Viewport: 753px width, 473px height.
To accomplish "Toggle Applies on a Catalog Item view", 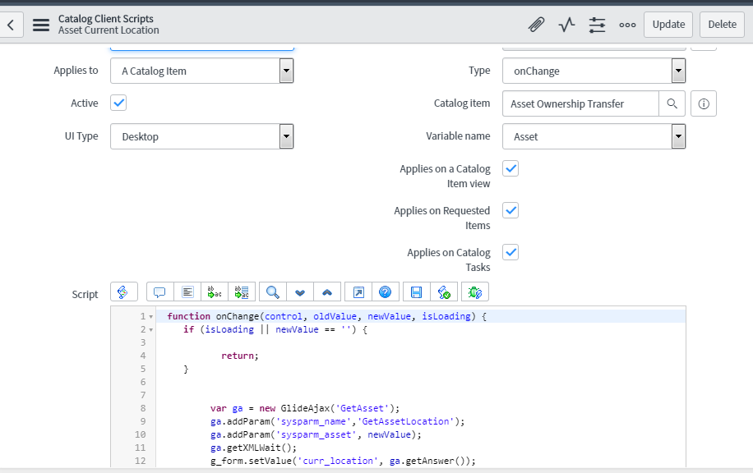I will click(x=510, y=168).
